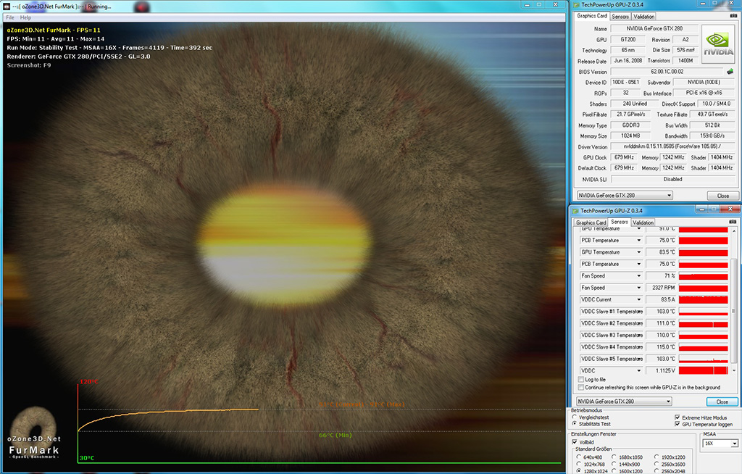Choose the 640x480 resolution option
The height and width of the screenshot is (474, 742).
pyautogui.click(x=579, y=457)
